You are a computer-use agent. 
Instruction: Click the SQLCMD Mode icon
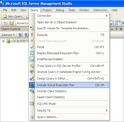32,104
